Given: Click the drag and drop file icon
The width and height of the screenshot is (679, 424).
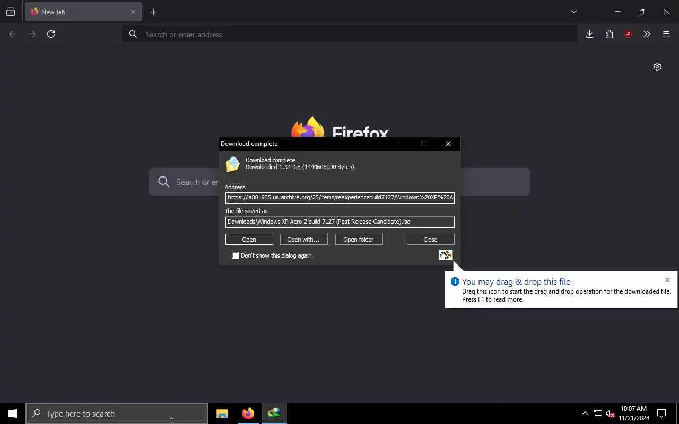Looking at the screenshot, I should coord(446,255).
